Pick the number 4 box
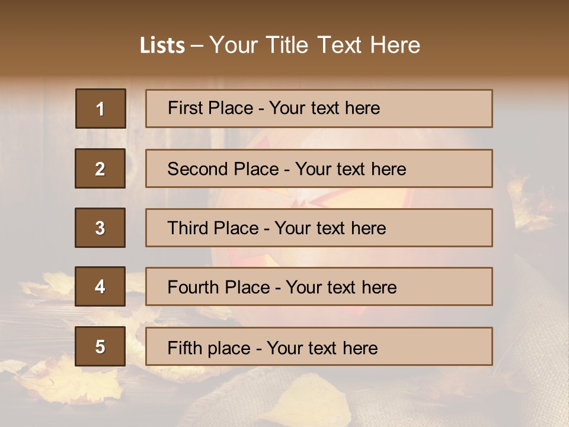The image size is (569, 427). (100, 286)
